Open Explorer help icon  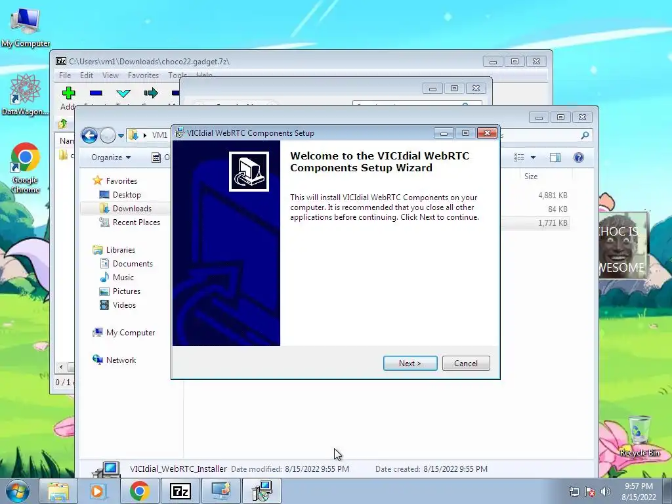(579, 157)
